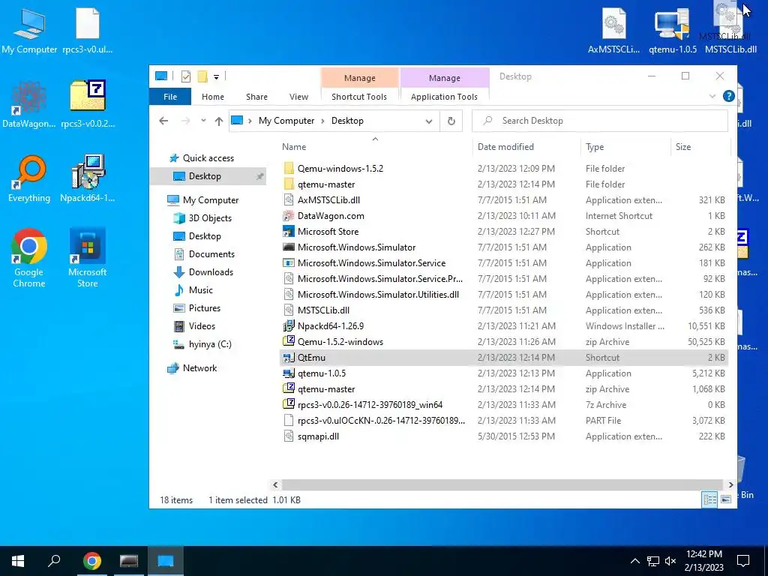Expand the ribbon chevron
Screen dimensions: 768x576
pos(712,97)
